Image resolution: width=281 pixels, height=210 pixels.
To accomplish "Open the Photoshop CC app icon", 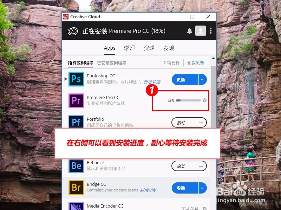I will click(x=76, y=79).
